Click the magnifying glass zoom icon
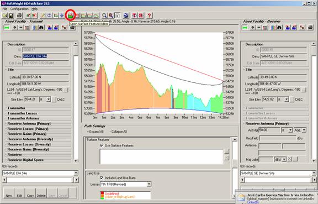Screen dimensions: 318x204 click(x=104, y=15)
